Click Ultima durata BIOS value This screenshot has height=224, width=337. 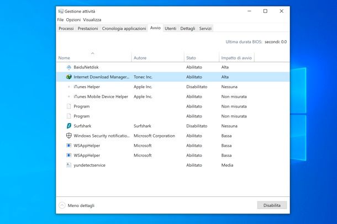(x=276, y=42)
